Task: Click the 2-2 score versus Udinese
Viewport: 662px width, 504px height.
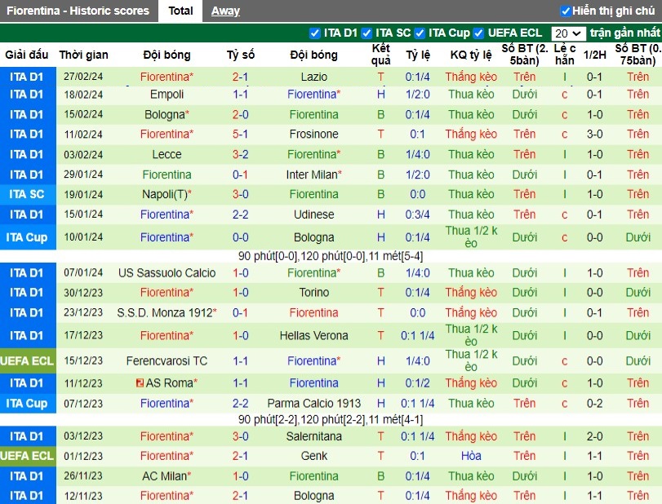Action: (x=240, y=214)
